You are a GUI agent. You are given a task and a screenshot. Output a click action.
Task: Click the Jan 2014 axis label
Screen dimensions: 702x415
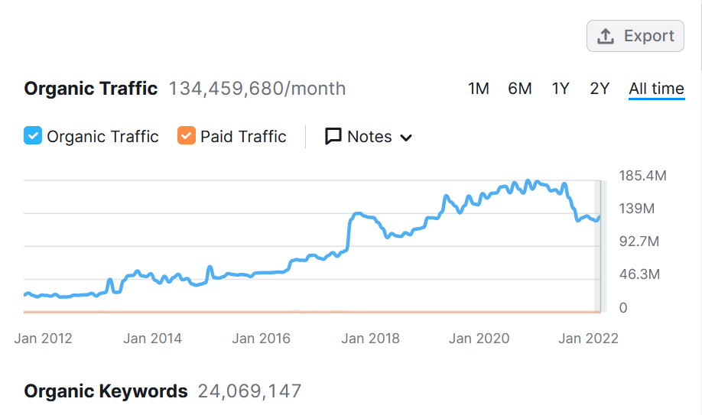(x=152, y=339)
